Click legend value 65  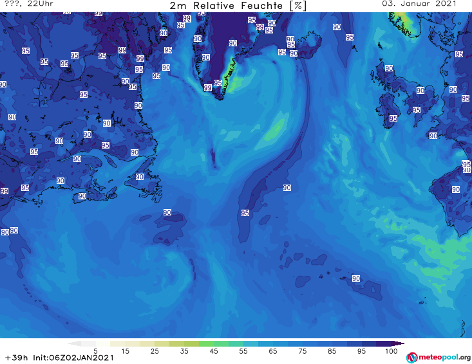tap(273, 350)
